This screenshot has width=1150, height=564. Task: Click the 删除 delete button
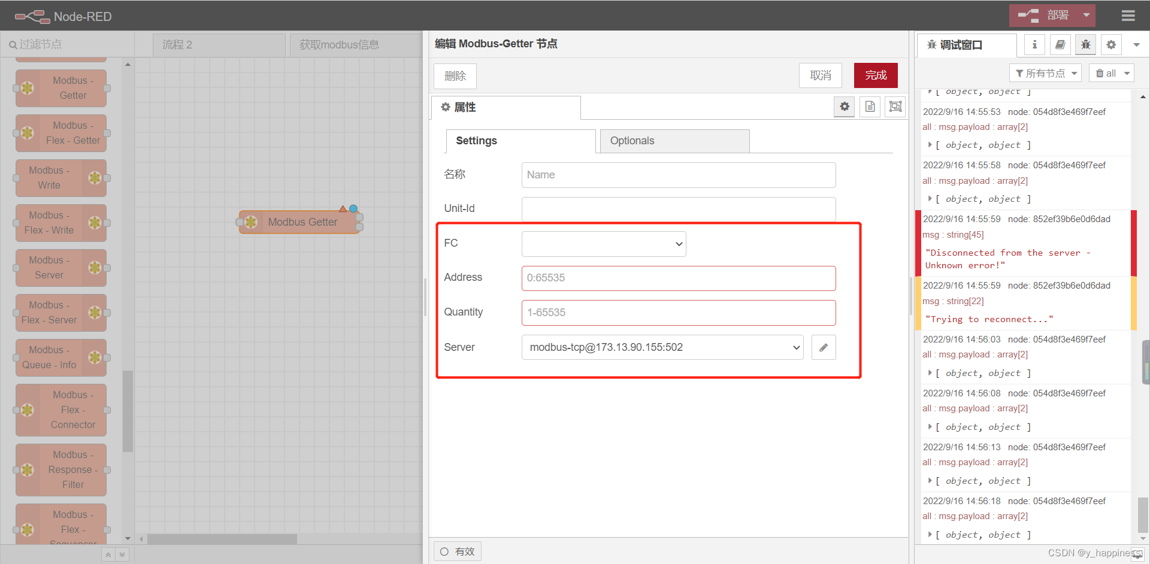(x=455, y=76)
